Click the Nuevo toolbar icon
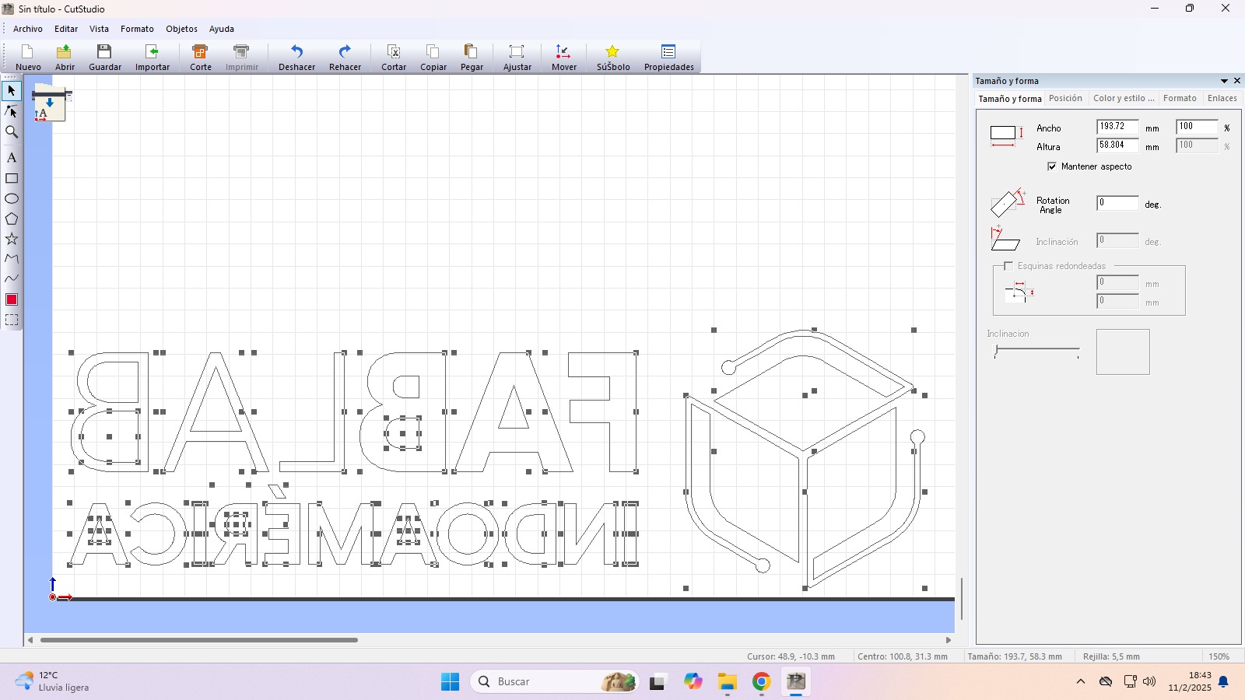Screen dimensions: 1245x700 click(x=28, y=57)
